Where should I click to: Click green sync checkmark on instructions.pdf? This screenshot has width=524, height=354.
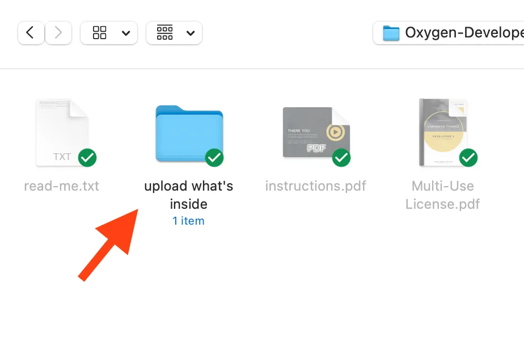(341, 158)
